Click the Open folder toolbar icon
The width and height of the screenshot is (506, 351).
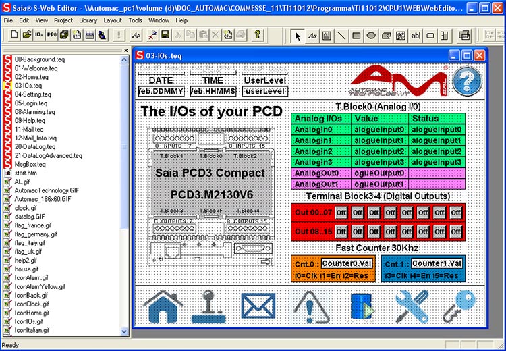[27, 34]
